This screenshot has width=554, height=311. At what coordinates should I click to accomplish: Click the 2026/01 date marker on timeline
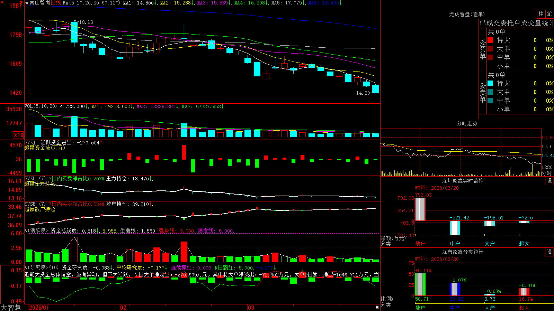[39, 308]
